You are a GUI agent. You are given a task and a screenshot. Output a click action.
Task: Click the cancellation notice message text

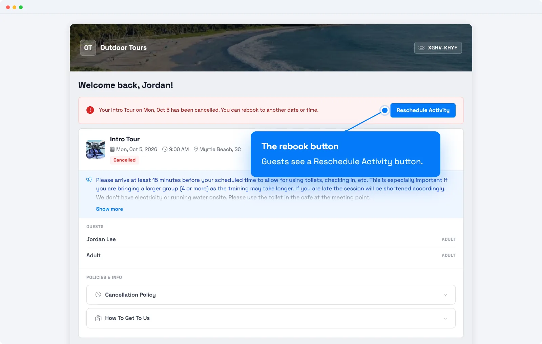[x=209, y=110]
